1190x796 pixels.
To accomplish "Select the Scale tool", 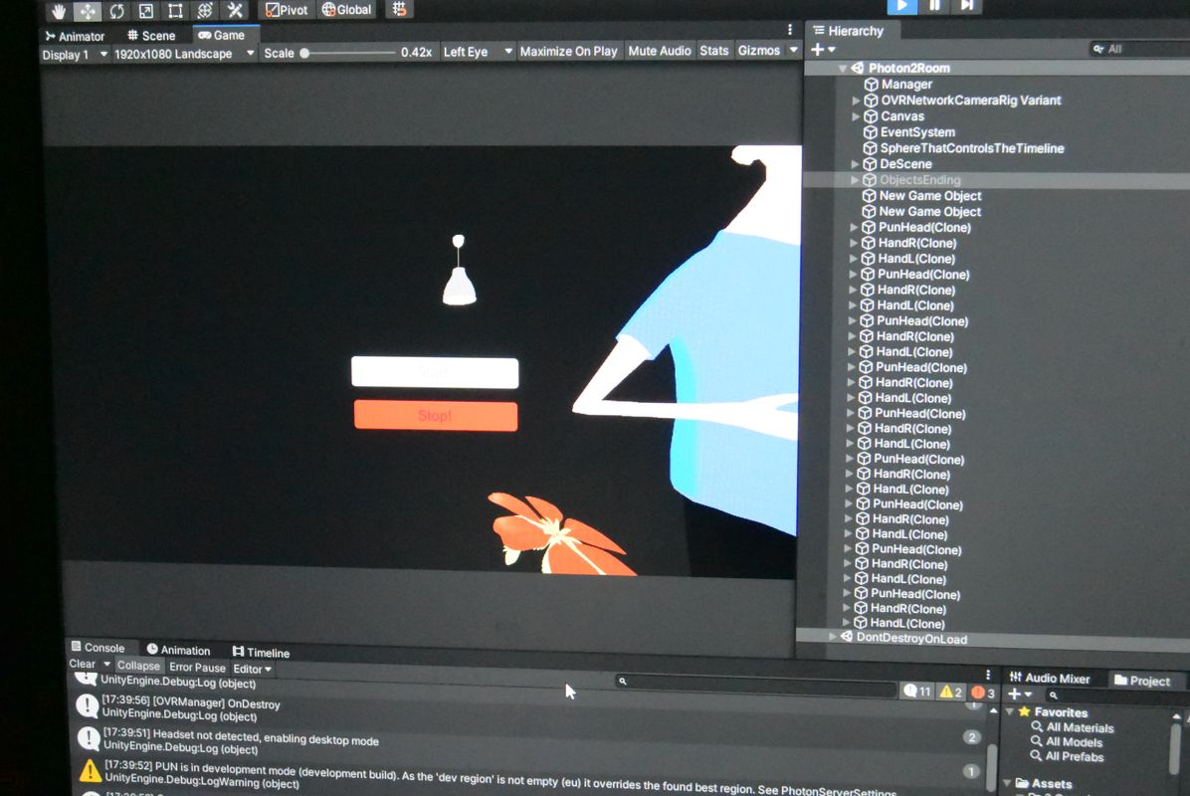I will click(145, 11).
